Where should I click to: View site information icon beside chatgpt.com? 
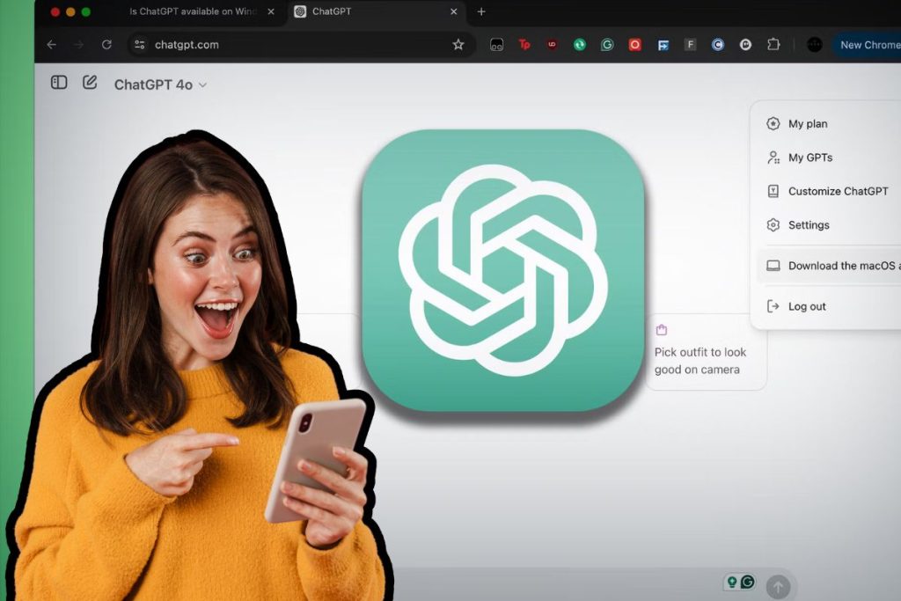(140, 44)
